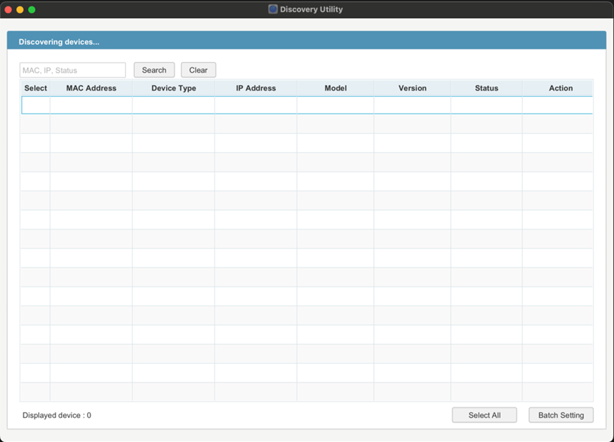Click the Model column header
The image size is (614, 442).
coord(335,88)
